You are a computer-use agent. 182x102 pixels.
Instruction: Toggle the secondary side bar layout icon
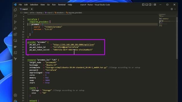(x=150, y=5)
